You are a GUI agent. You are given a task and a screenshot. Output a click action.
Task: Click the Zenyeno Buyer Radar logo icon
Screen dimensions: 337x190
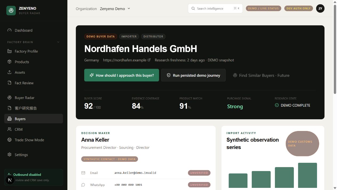(11, 10)
